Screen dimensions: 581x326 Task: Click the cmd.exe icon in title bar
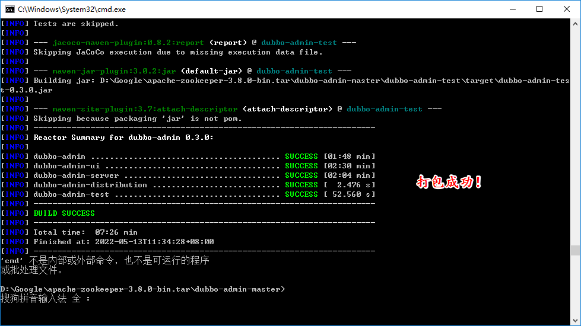[9, 9]
